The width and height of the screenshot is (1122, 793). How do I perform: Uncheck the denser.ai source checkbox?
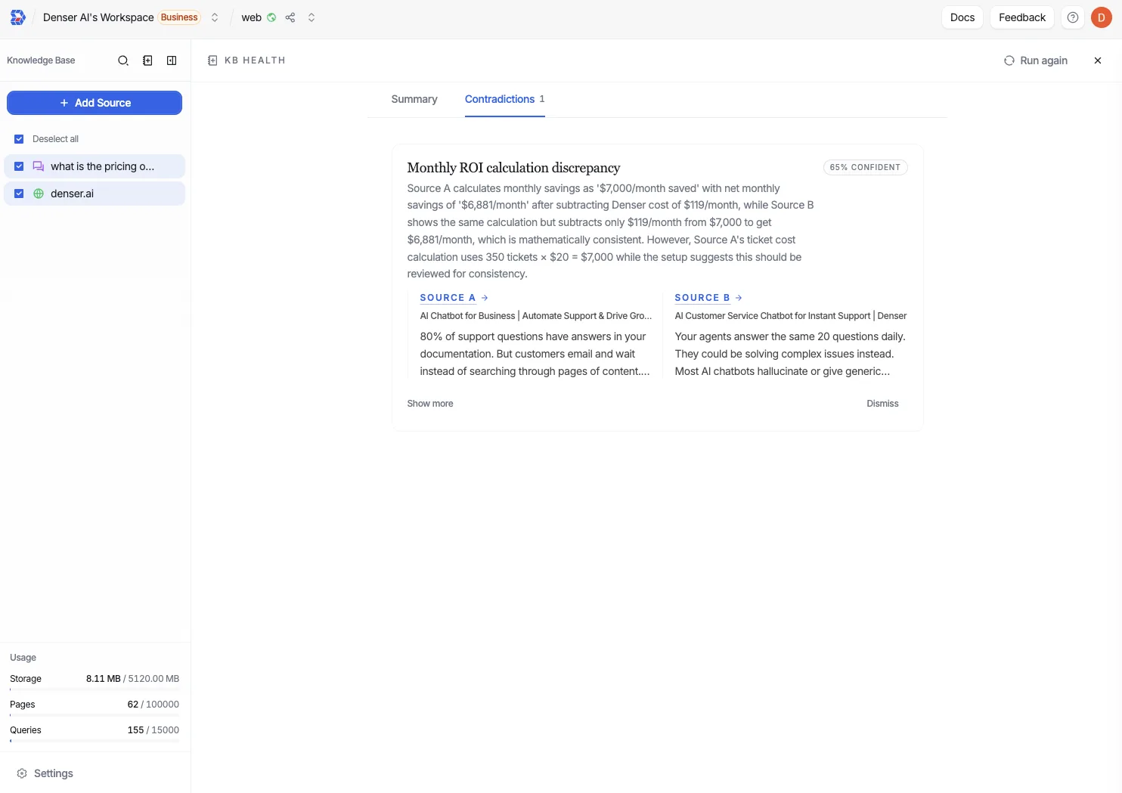point(19,194)
